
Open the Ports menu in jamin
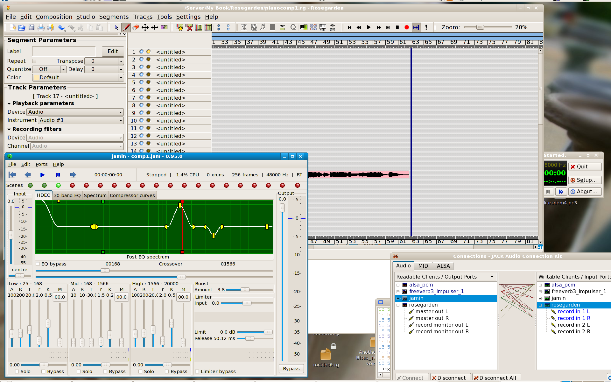41,164
